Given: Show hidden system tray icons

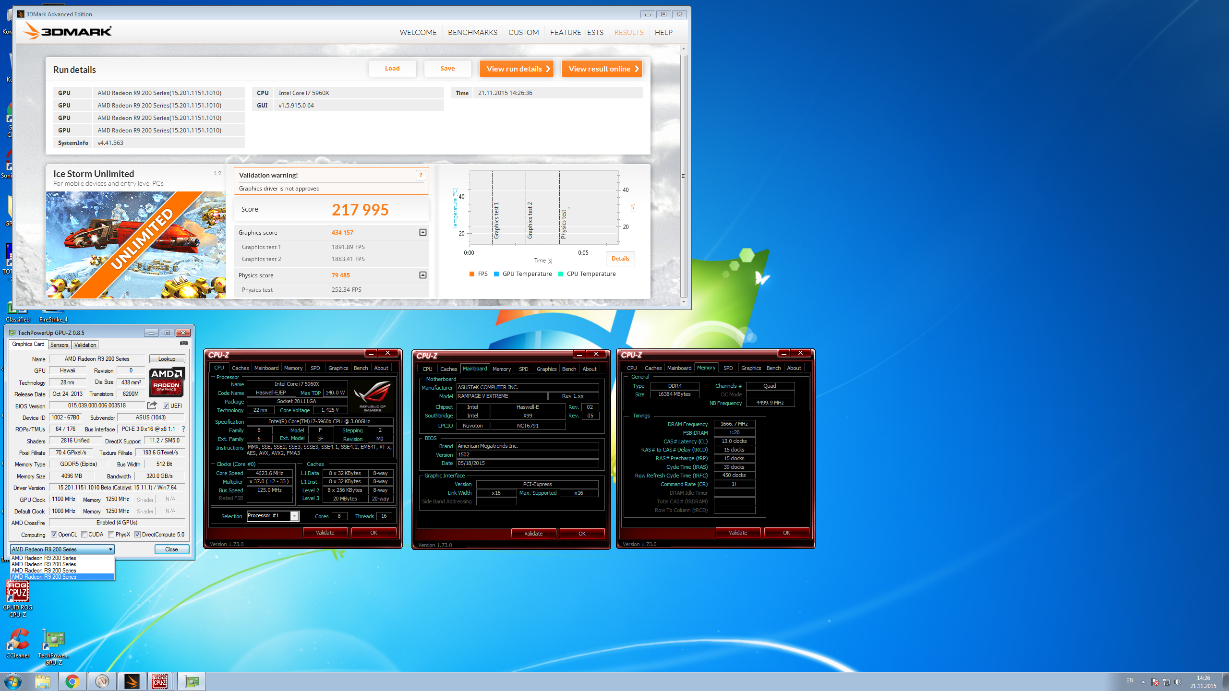Looking at the screenshot, I should click(1143, 682).
